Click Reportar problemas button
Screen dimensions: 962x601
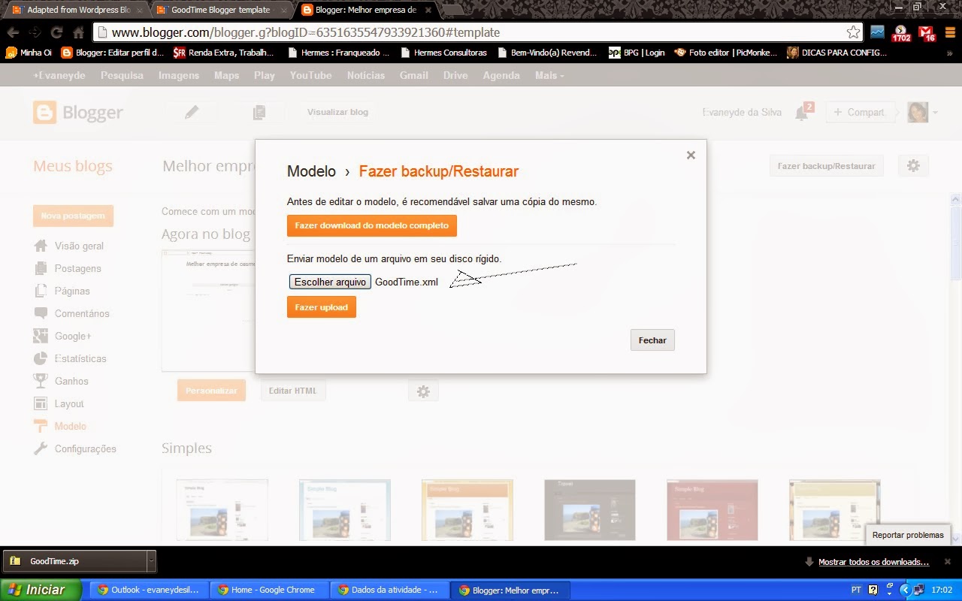[908, 535]
